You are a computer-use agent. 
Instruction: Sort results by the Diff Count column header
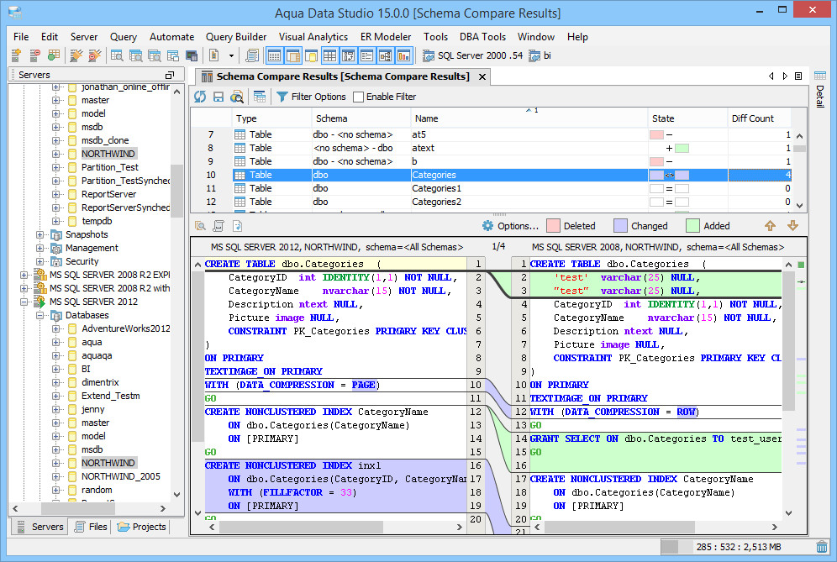pos(759,118)
